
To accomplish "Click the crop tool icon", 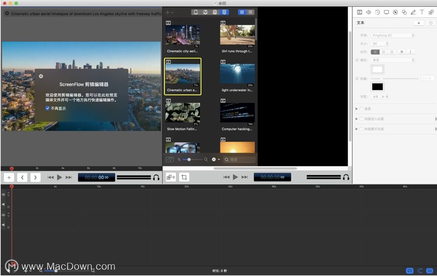I will point(184,177).
